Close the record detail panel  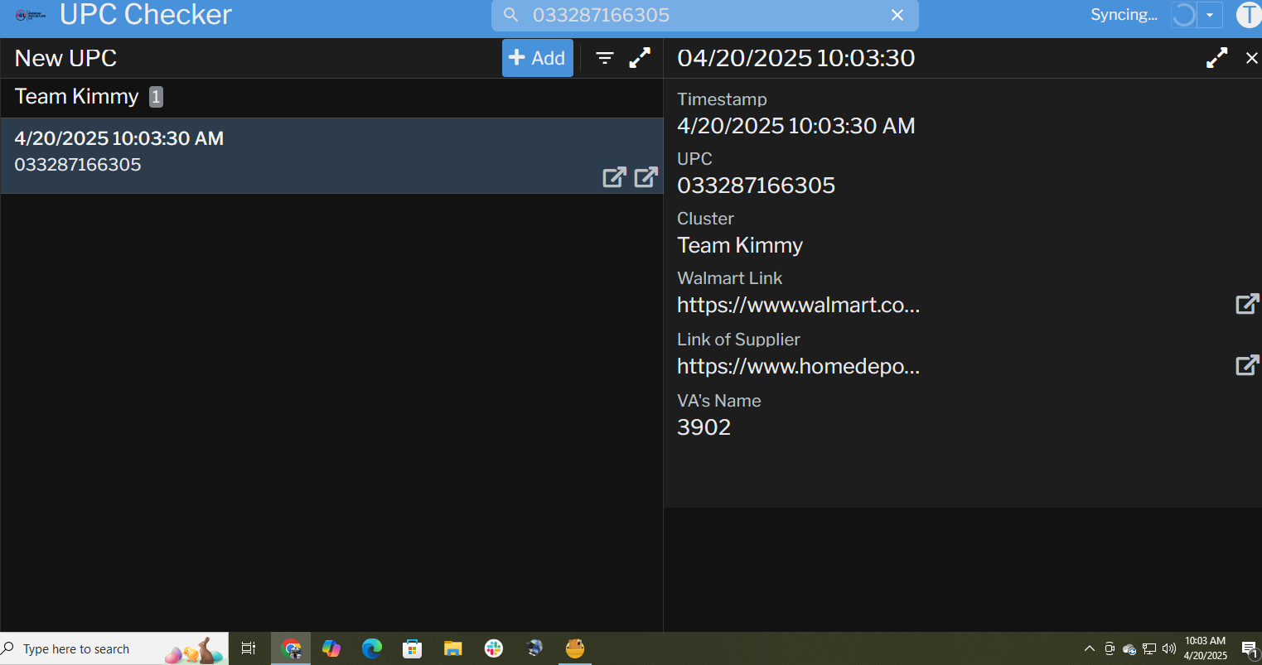1251,58
